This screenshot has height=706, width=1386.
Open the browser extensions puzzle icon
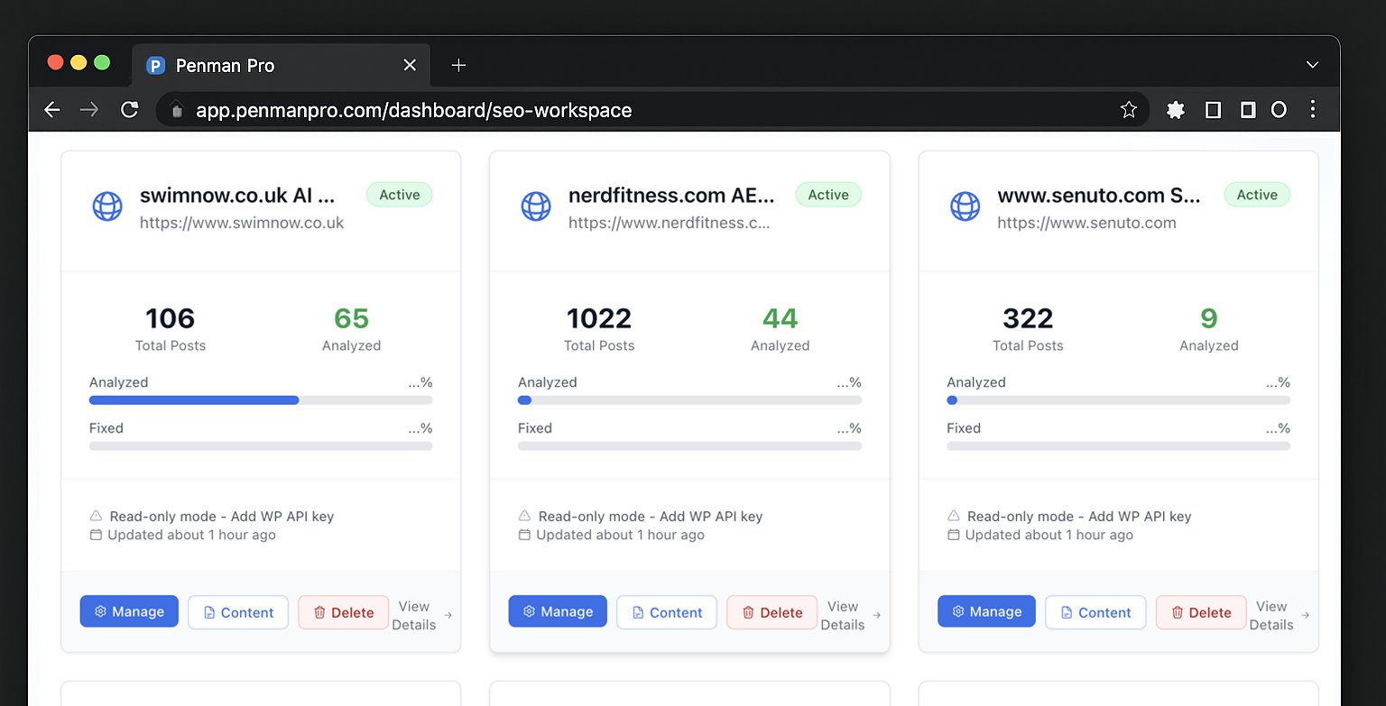(1175, 110)
